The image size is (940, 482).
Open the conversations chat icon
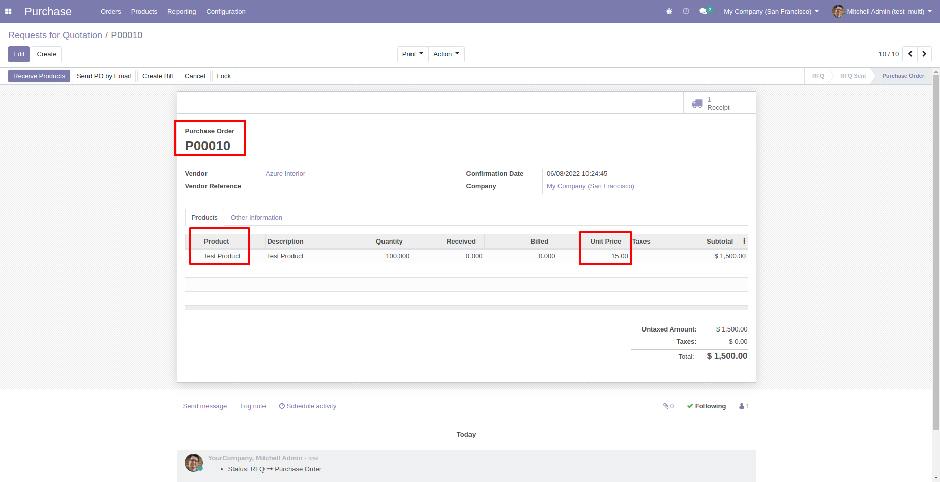point(703,11)
